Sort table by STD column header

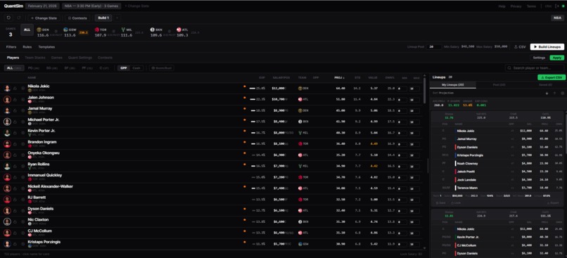click(357, 78)
